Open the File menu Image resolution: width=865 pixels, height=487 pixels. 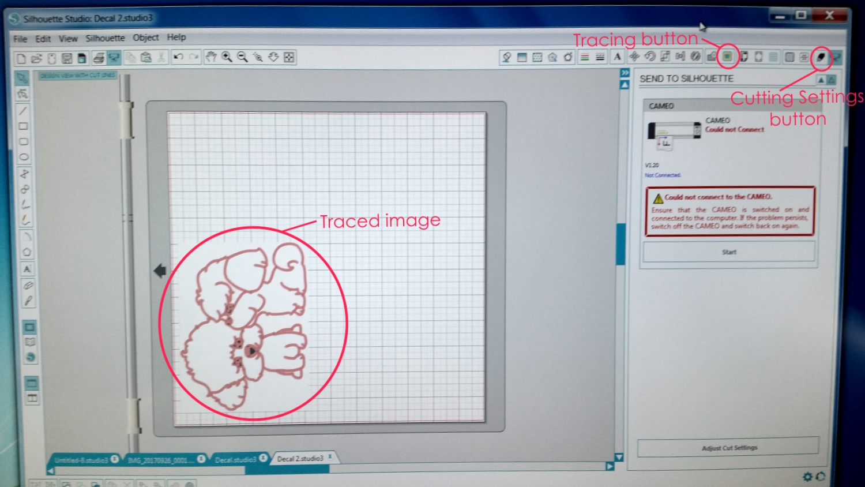click(x=20, y=39)
